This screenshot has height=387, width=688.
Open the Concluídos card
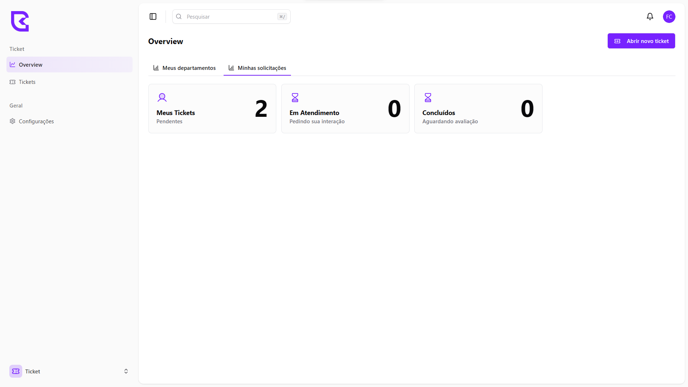(x=478, y=109)
